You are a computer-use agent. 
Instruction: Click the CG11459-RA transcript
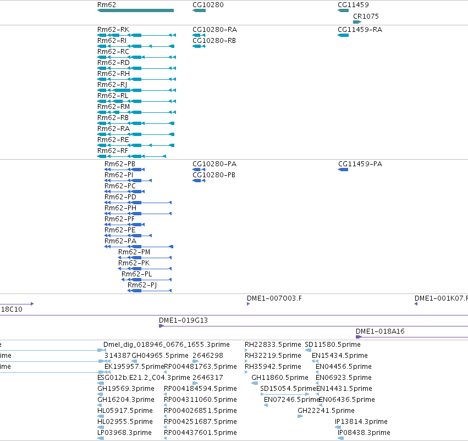(343, 35)
